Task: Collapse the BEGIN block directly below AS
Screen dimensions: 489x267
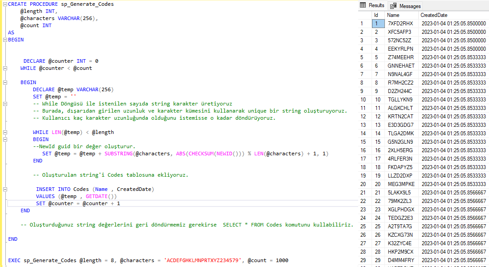Action: point(5,40)
